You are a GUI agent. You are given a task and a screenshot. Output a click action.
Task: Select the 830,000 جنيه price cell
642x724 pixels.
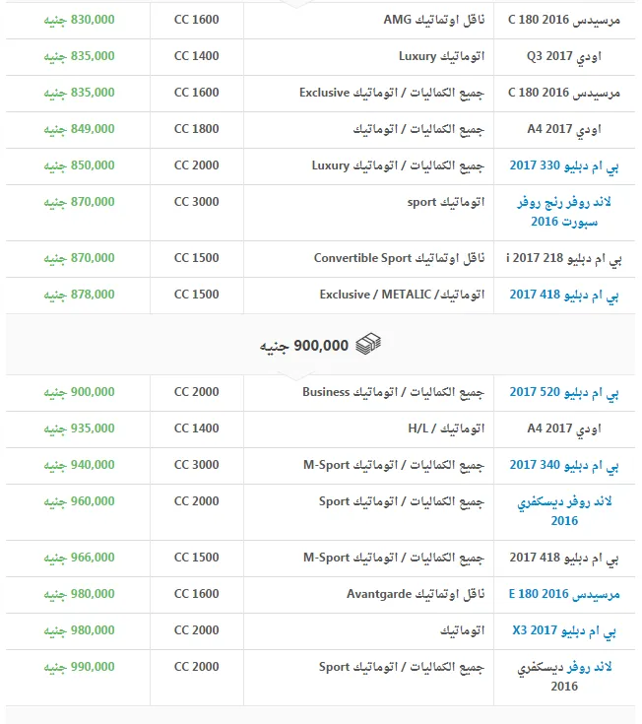pyautogui.click(x=79, y=20)
